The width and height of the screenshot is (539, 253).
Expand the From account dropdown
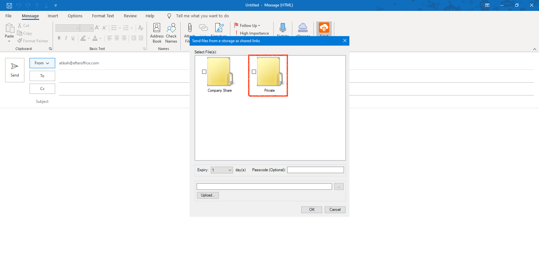(42, 63)
